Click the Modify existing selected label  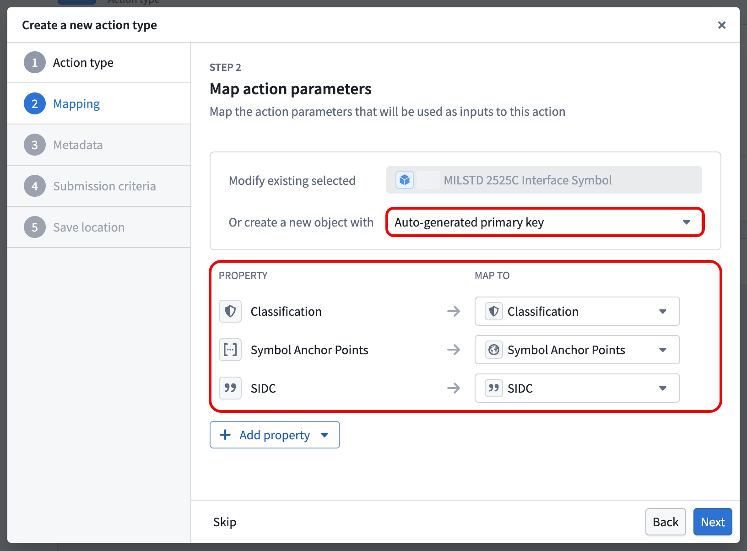point(292,181)
